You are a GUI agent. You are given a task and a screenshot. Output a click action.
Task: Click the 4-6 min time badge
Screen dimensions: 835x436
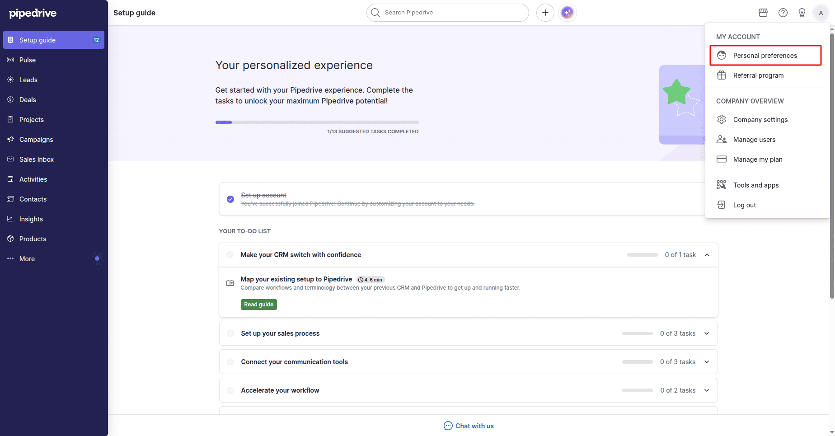point(371,280)
